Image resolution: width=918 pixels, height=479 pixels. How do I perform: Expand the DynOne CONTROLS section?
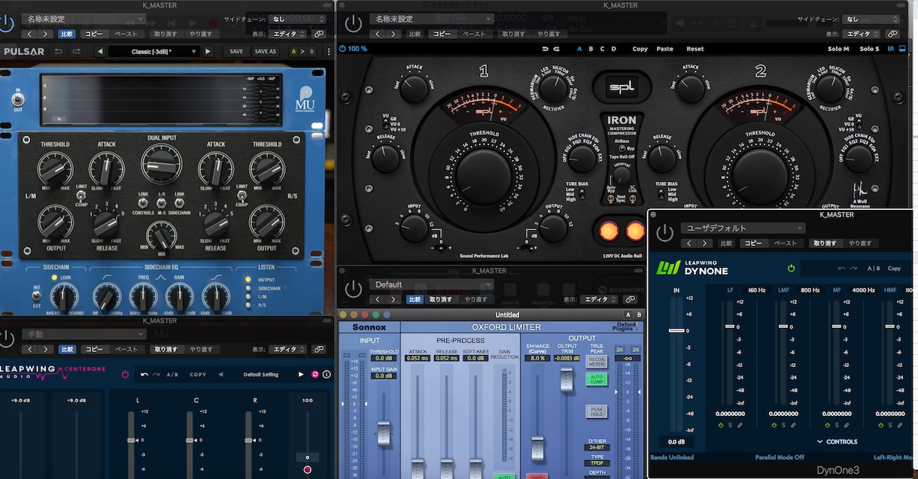click(837, 441)
